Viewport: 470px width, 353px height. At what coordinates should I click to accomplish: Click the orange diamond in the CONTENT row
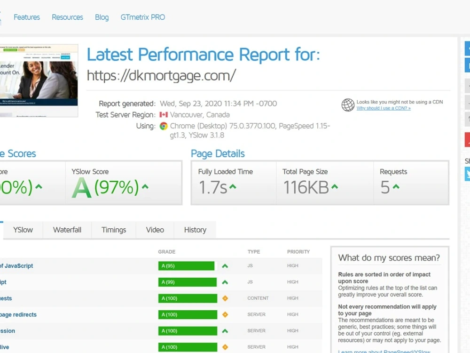point(225,298)
